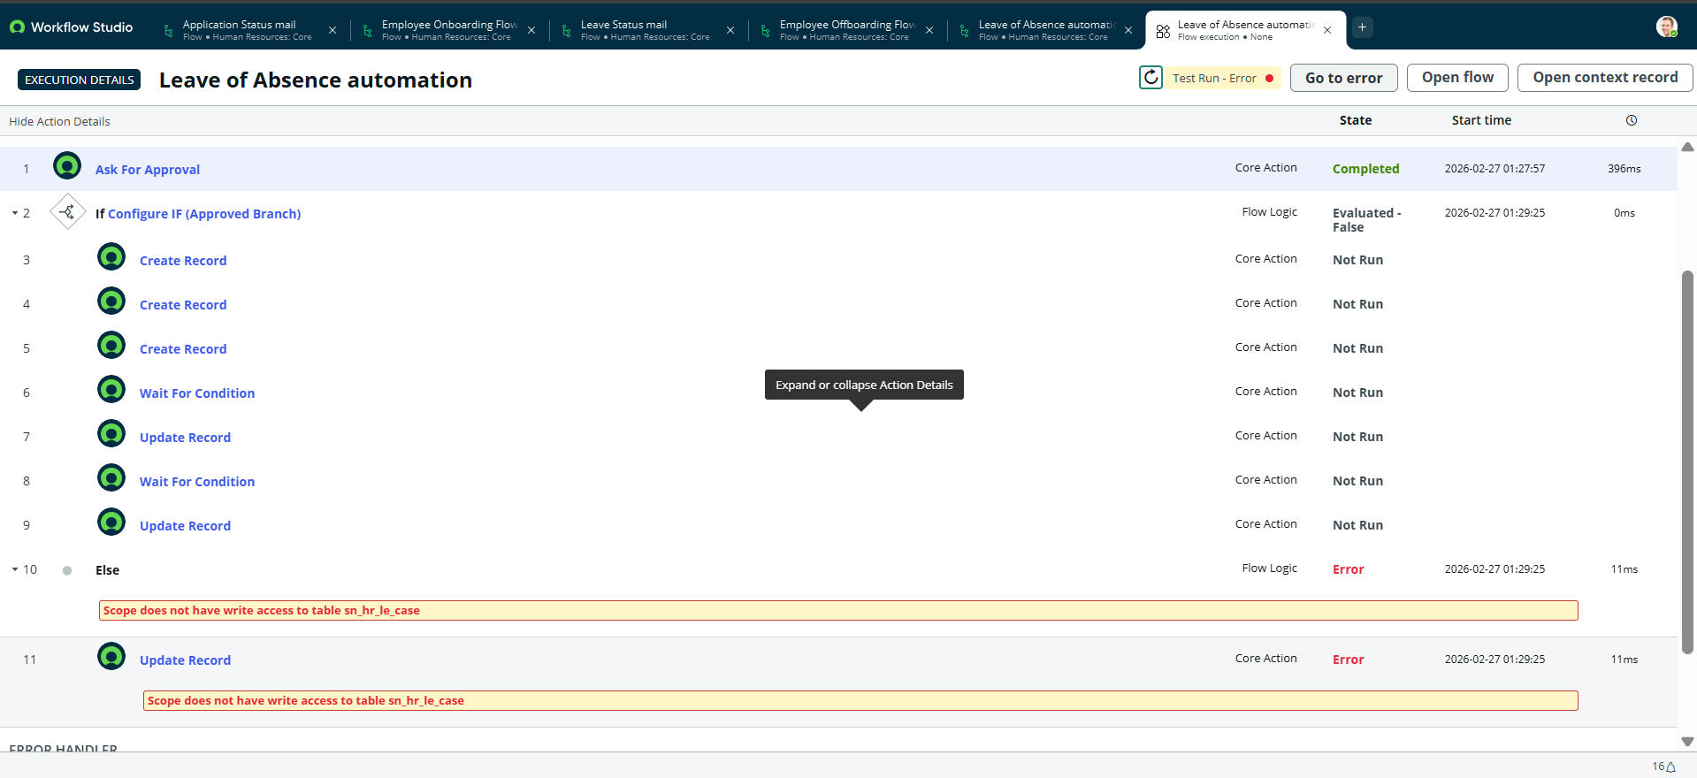Close the Employee Offboarding Flow tab

[929, 30]
